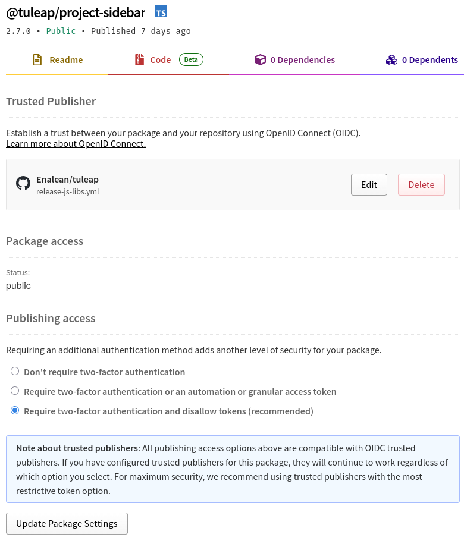Open the 0 Dependencies tab
Screen dimensions: 464x547
[x=302, y=60]
